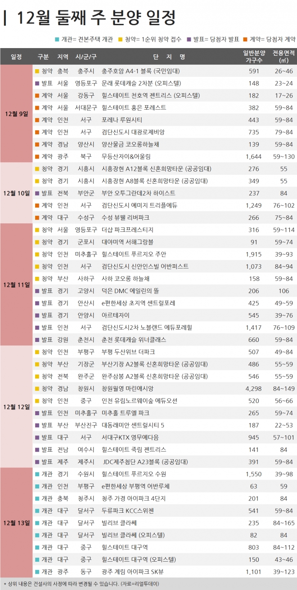Click '포레나 루원시티' complex name
Viewport: 297px width, 590px height.
click(122, 120)
